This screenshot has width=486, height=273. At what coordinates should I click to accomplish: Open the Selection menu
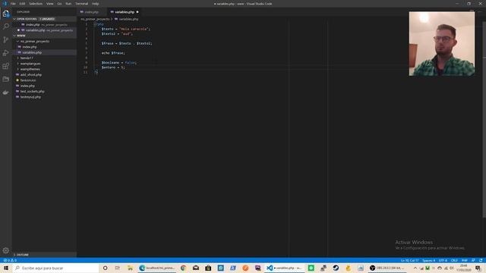36,4
